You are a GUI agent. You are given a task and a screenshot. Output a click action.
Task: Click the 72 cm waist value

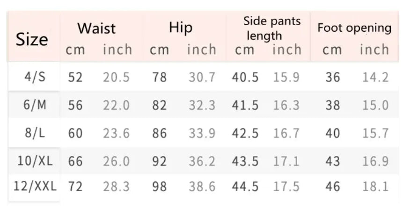pos(75,187)
